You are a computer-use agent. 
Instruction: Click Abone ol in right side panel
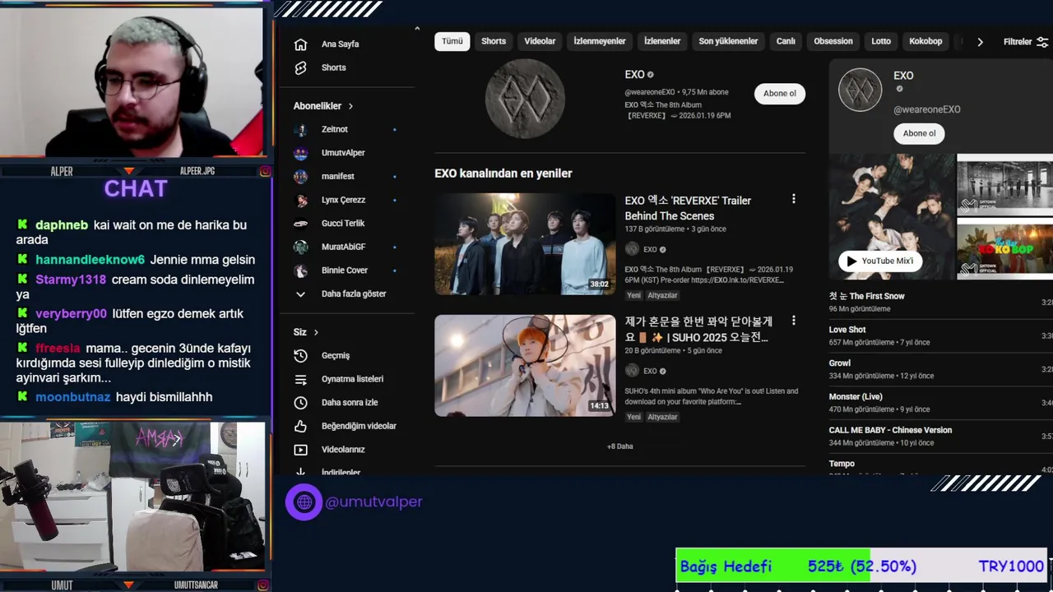[919, 133]
